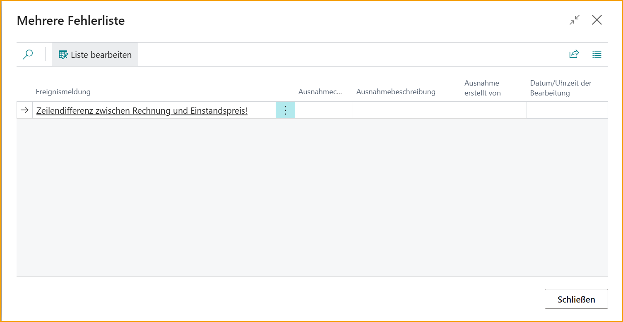The width and height of the screenshot is (623, 322).
Task: Click the Ausnahmebeschreibung column header
Action: 395,92
